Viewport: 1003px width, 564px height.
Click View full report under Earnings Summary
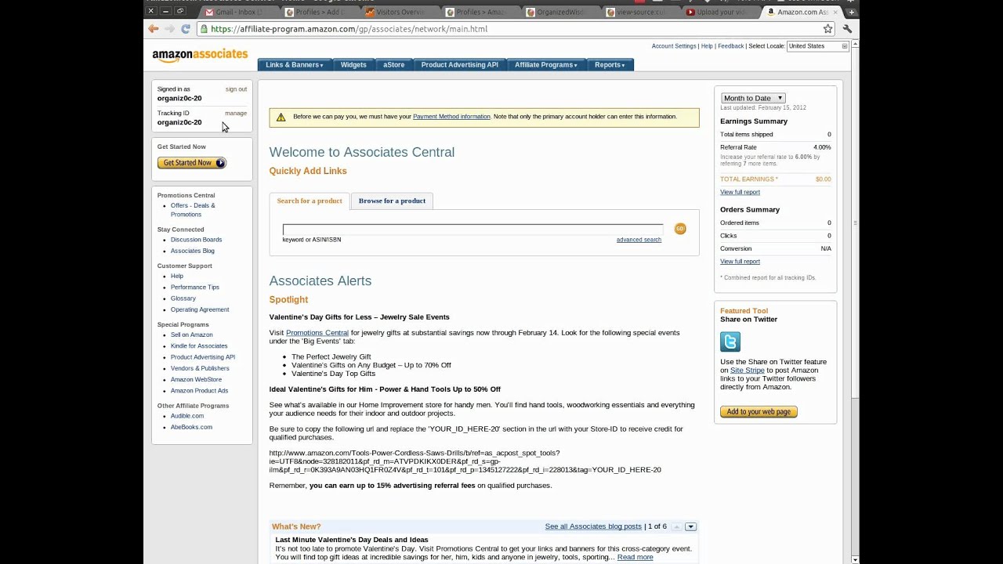(740, 192)
